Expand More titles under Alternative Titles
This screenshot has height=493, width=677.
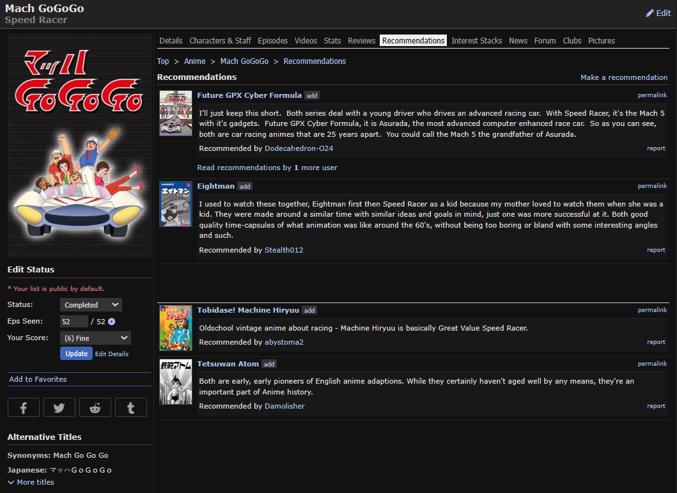pos(31,482)
